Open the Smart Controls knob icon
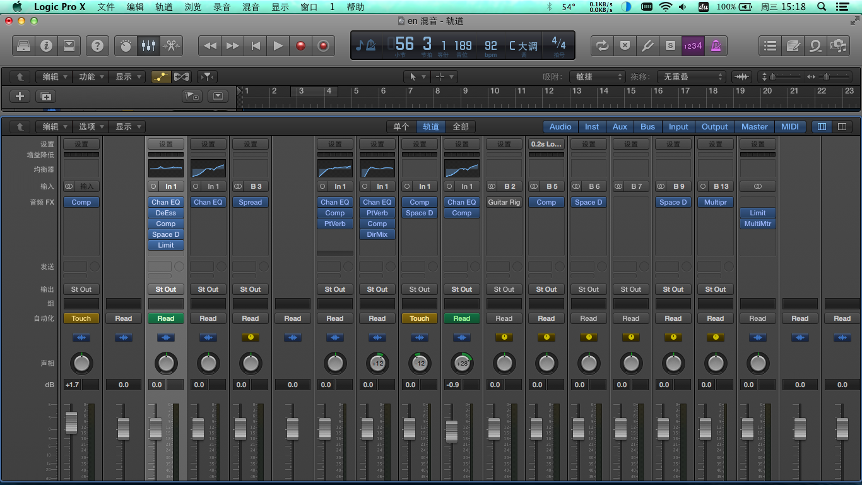 point(126,45)
